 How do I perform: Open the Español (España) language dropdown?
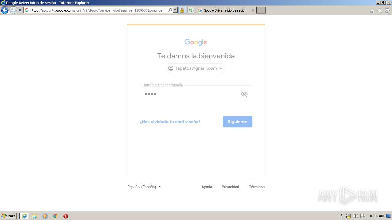tap(144, 187)
